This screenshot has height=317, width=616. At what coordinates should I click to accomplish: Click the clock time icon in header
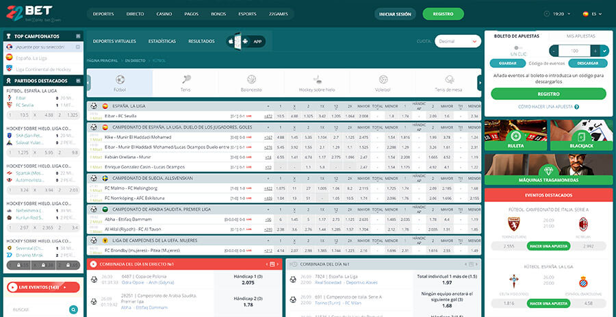coord(548,14)
